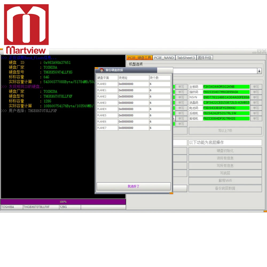Click 单写 button next to 电池码

(256, 108)
